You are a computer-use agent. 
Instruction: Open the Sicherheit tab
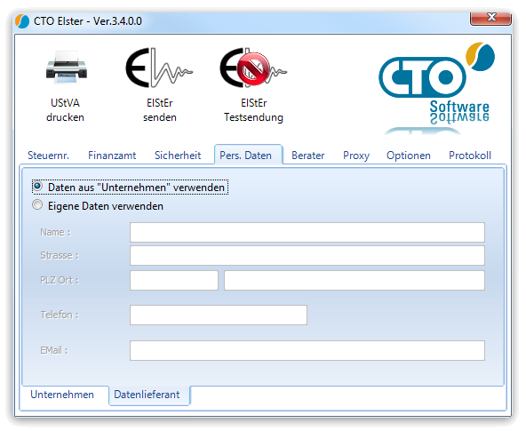click(x=178, y=156)
